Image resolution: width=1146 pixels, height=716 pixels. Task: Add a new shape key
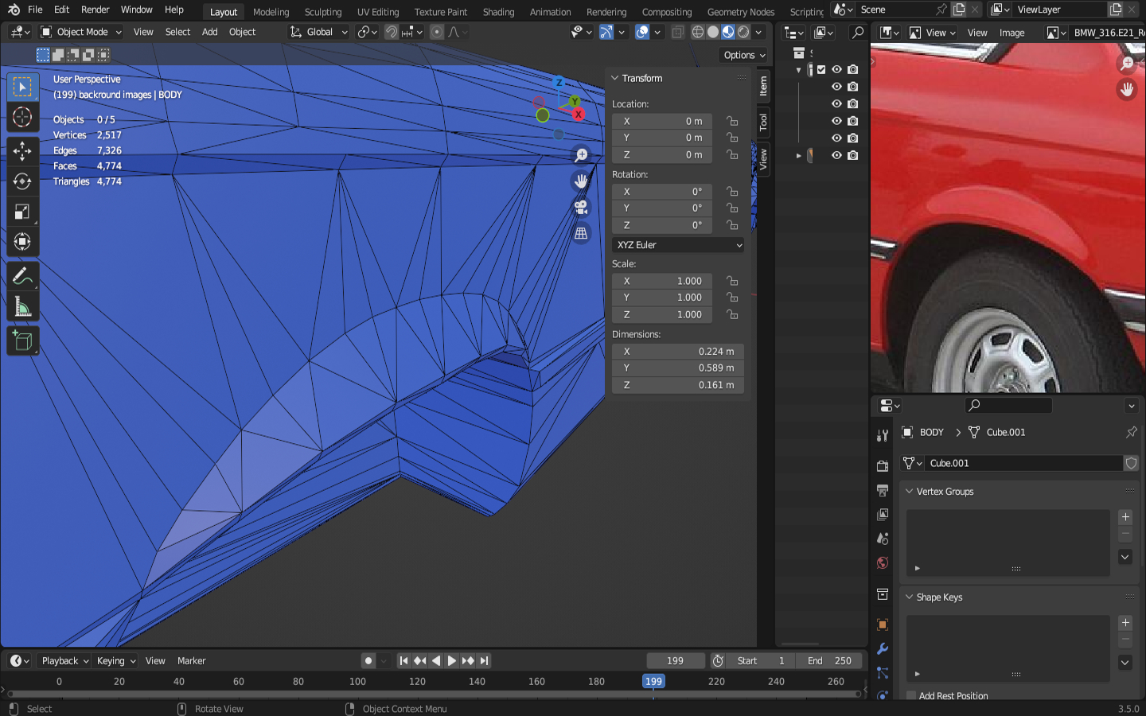click(1125, 623)
